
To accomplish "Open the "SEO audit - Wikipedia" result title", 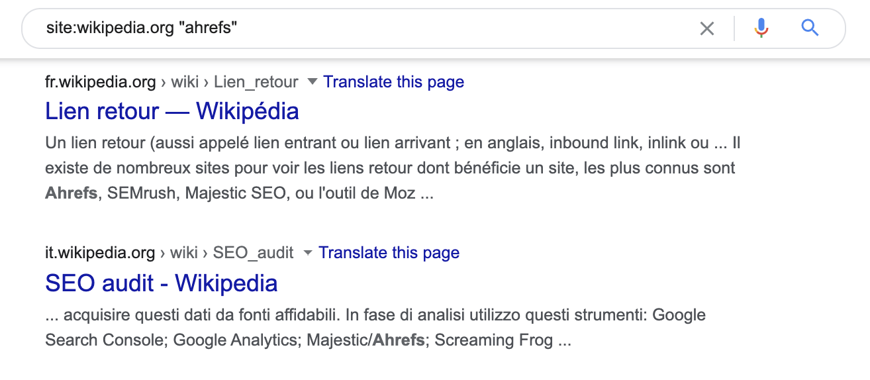I will point(161,283).
